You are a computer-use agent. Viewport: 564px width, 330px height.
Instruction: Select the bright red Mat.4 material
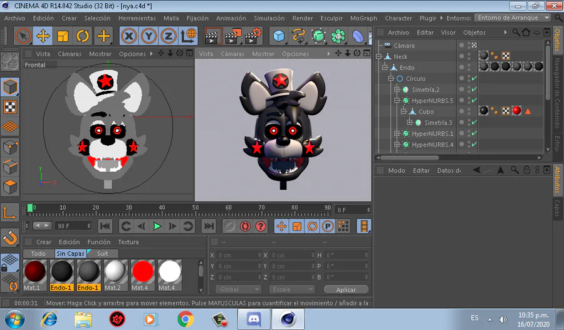coord(143,275)
